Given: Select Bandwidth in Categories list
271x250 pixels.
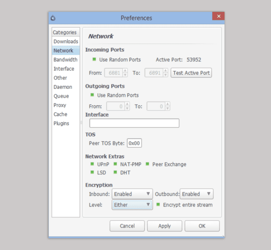Looking at the screenshot, I should (x=65, y=59).
